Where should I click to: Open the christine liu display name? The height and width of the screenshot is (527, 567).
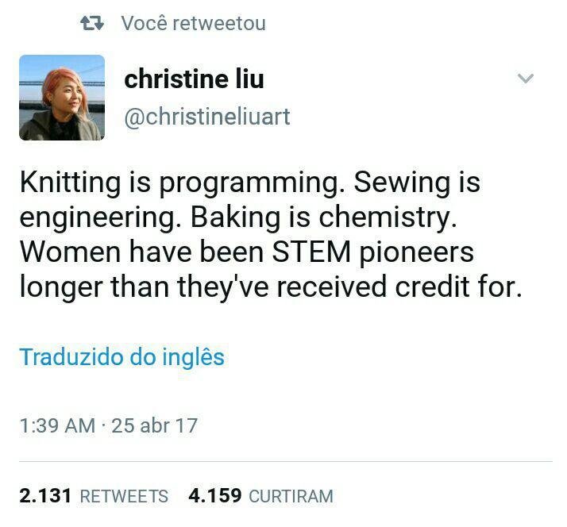tap(194, 79)
